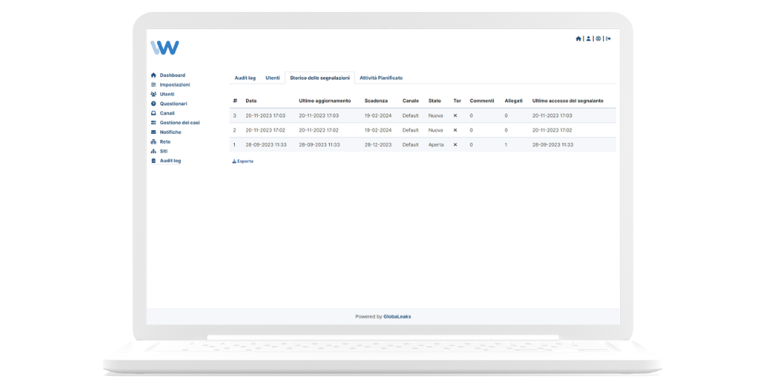The width and height of the screenshot is (766, 388).
Task: Click the Canali inbox icon
Action: coord(153,114)
